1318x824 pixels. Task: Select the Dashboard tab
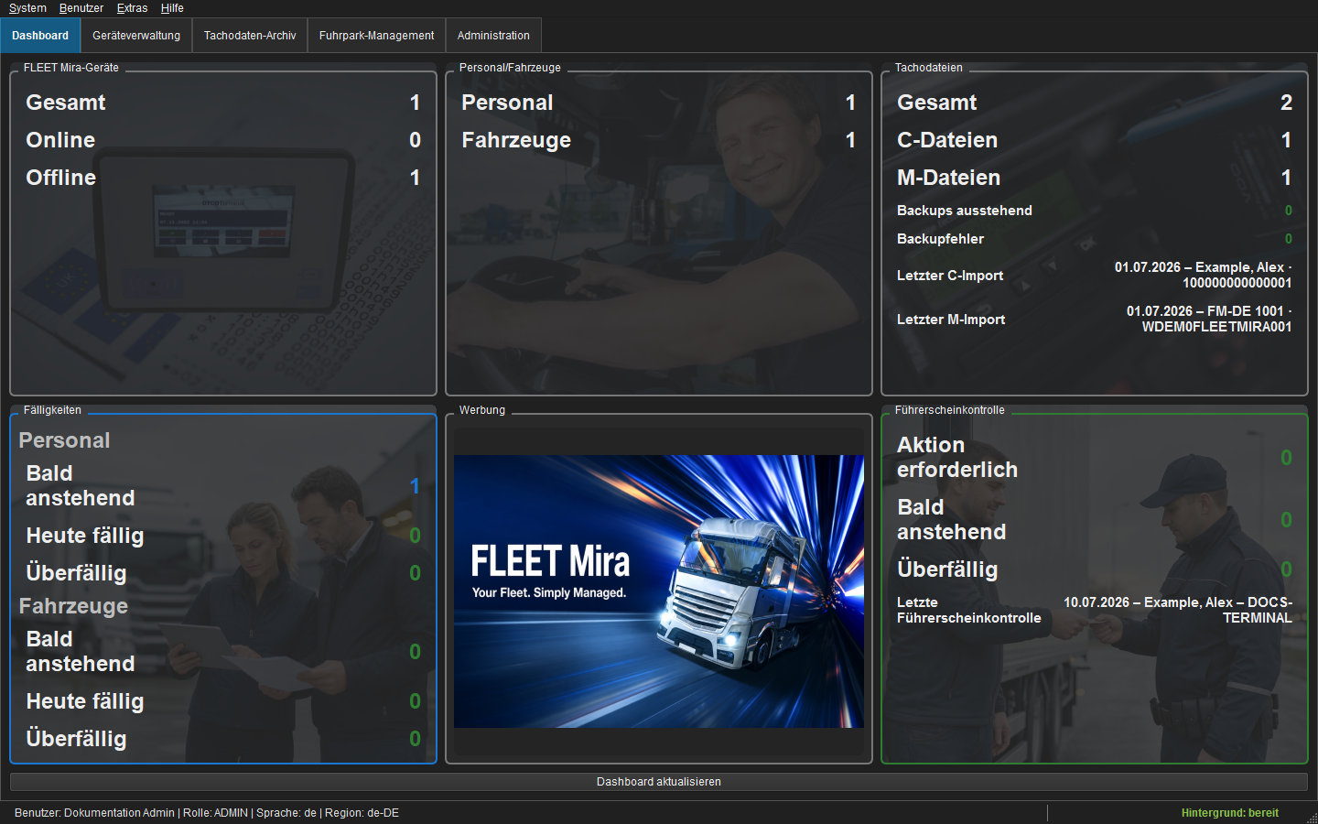(x=40, y=36)
